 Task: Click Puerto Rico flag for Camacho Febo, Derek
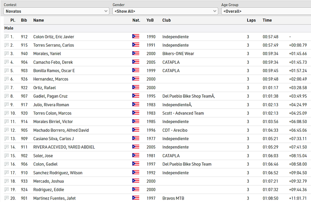click(x=136, y=62)
